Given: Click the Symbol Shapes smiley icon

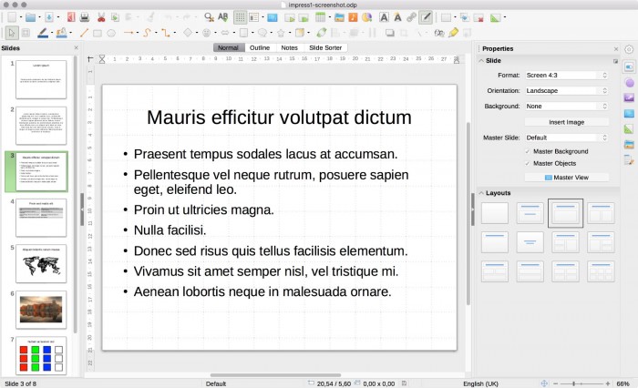Looking at the screenshot, I should (206, 33).
